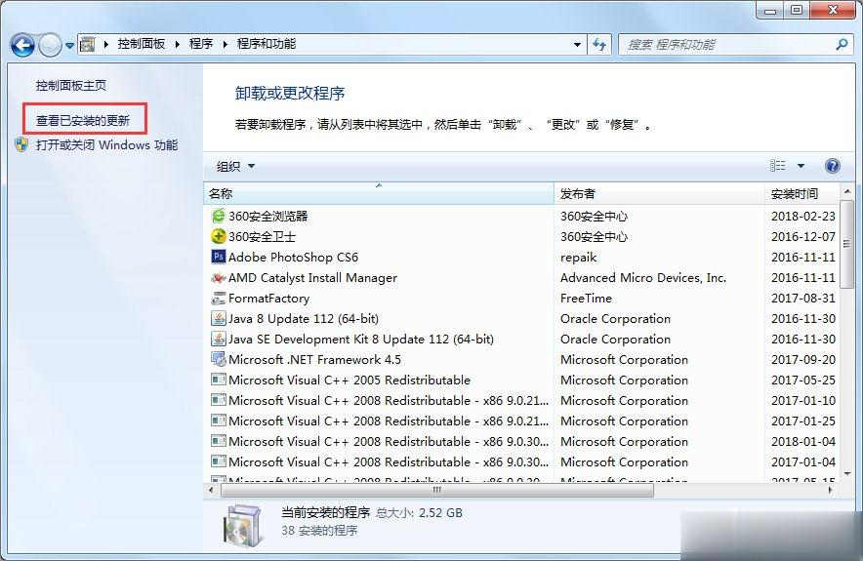Select Microsoft Visual C++ 2005 Redistributable
Viewport: 863px width, 561px height.
tap(349, 381)
